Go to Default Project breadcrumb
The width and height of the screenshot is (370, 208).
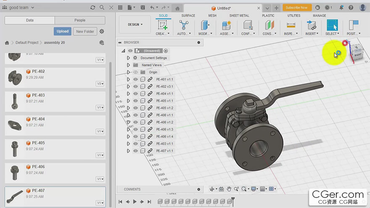27,43
